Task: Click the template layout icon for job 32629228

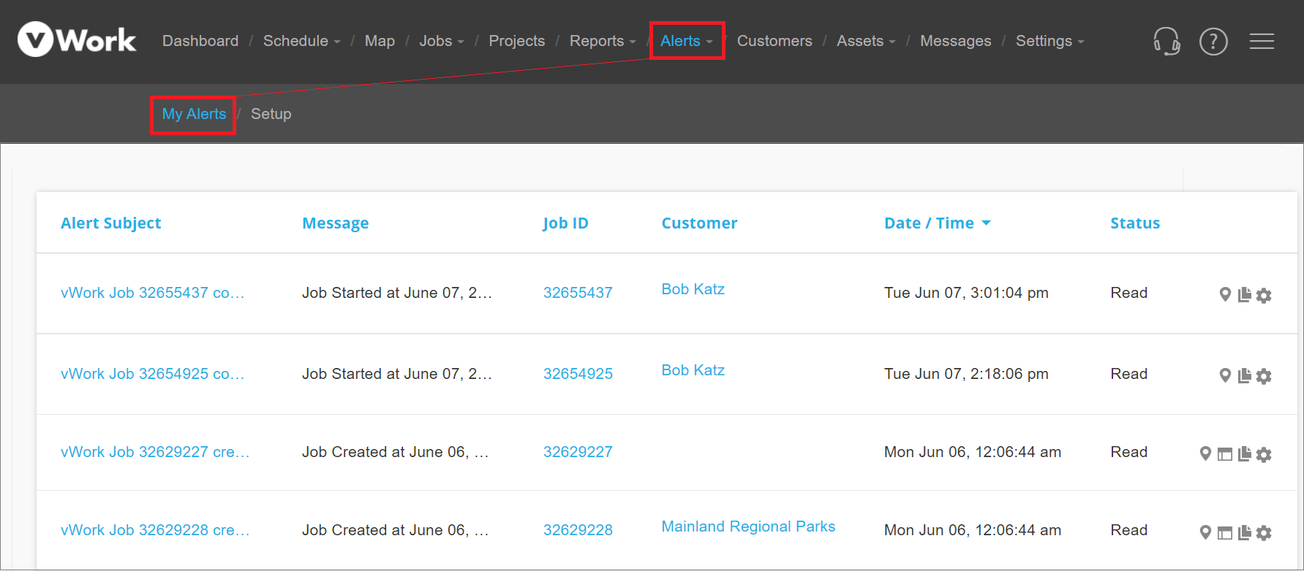Action: [1225, 533]
